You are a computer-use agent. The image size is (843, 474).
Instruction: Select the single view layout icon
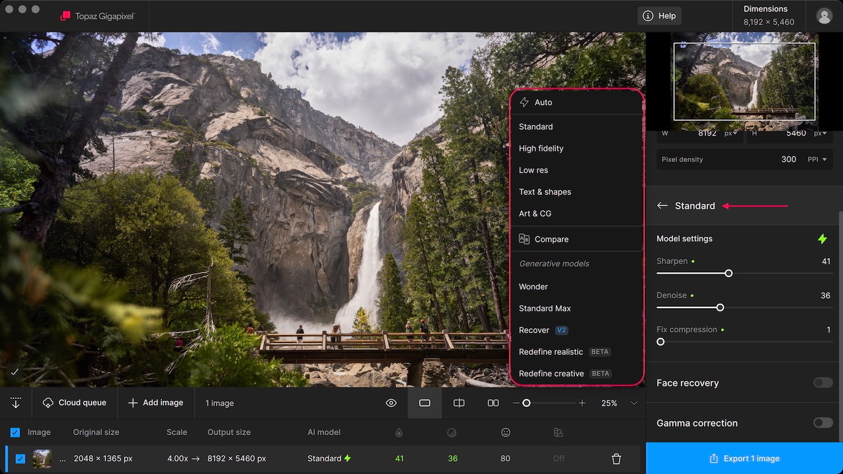click(x=425, y=403)
